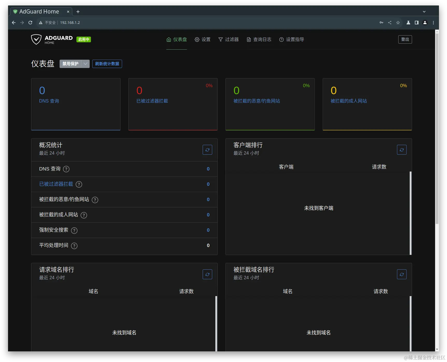Expand the browser tab search chevron

(424, 12)
